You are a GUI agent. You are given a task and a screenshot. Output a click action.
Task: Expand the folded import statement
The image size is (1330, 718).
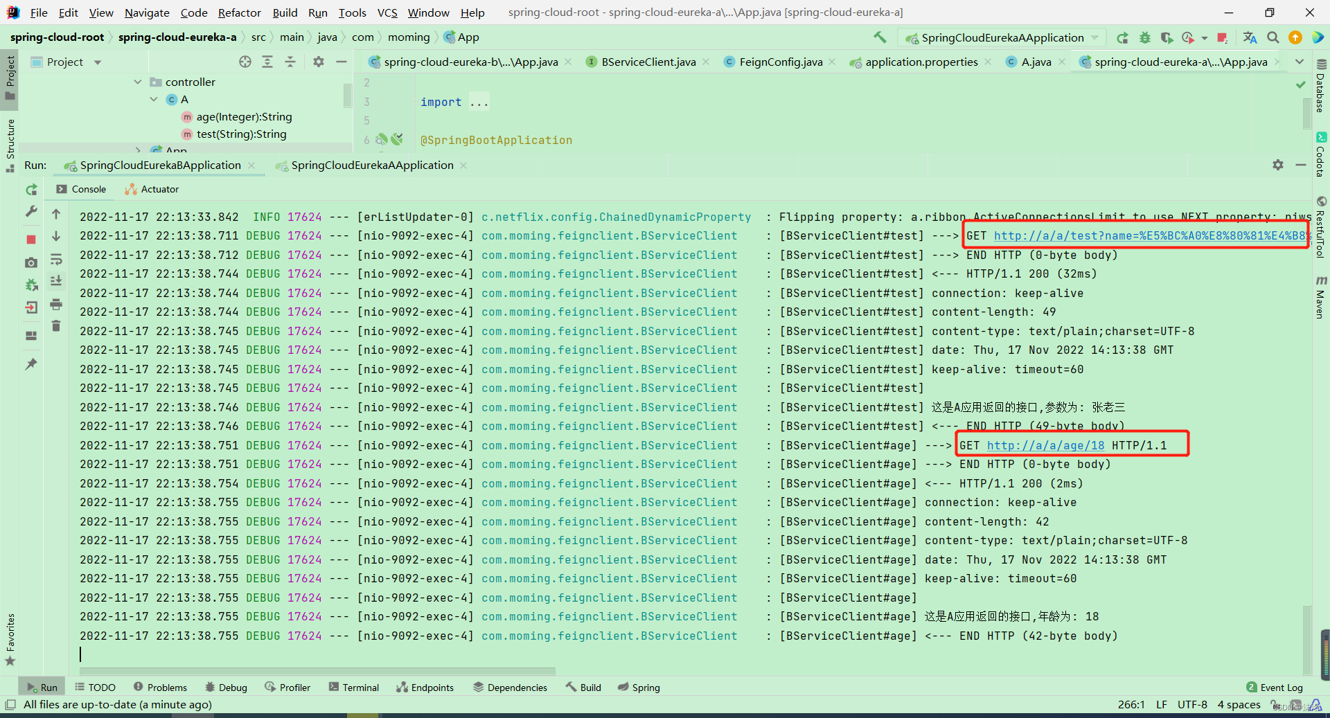(479, 102)
